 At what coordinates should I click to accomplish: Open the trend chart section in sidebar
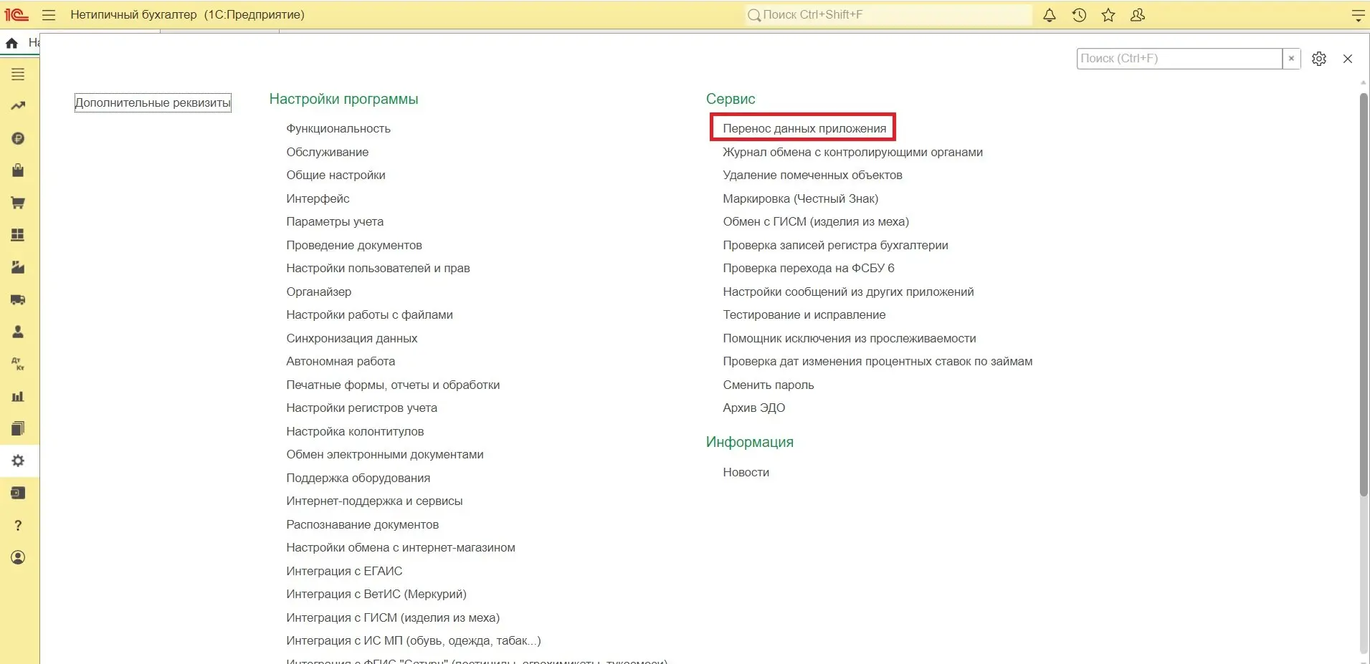click(18, 106)
